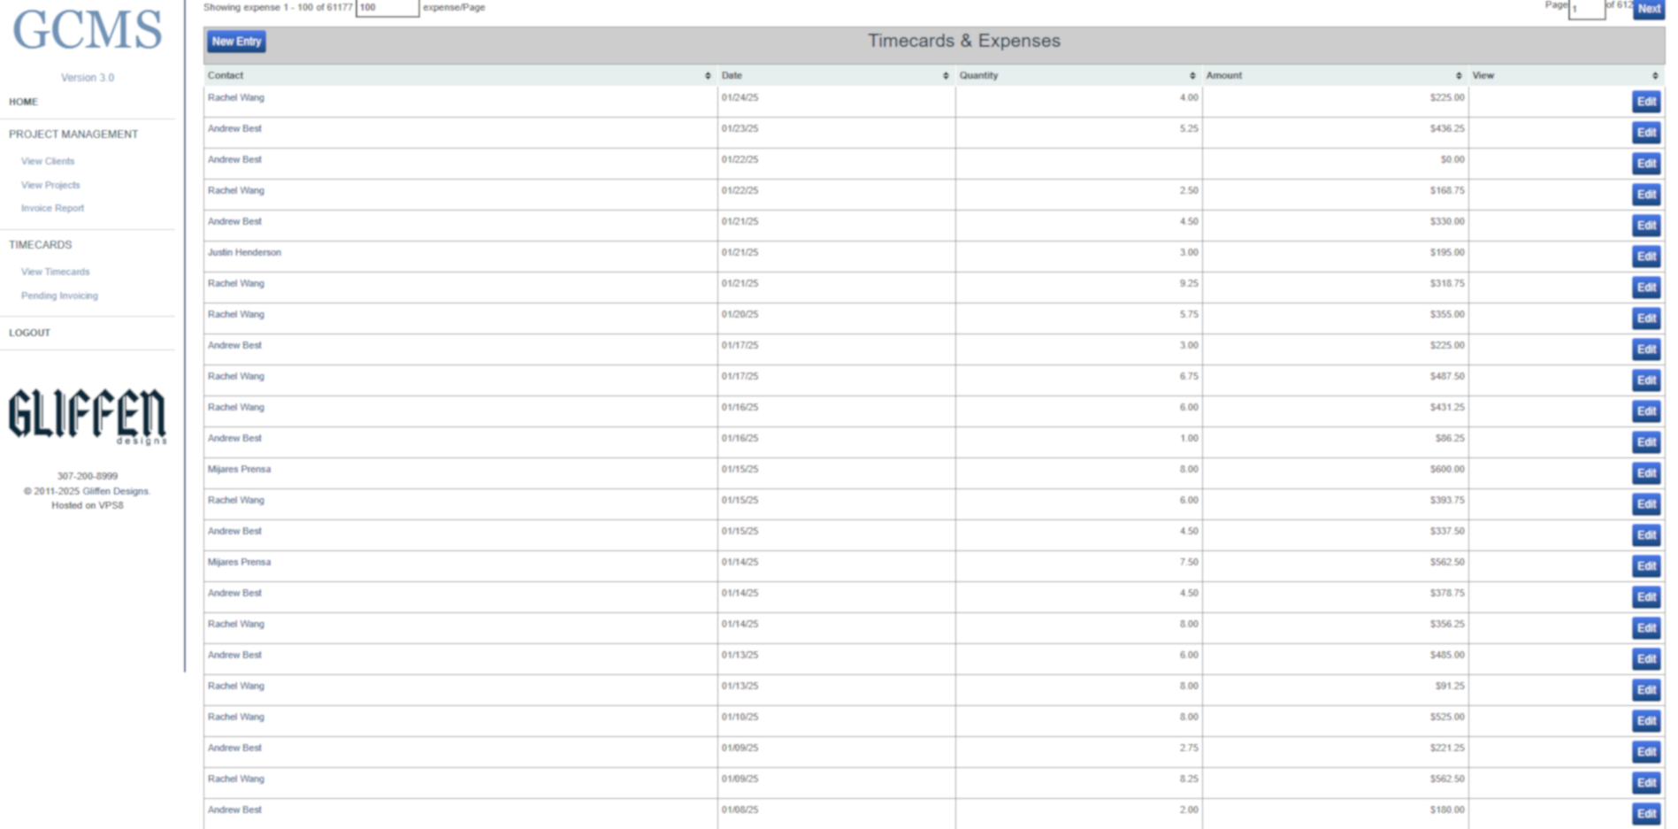Image resolution: width=1678 pixels, height=829 pixels.
Task: Edit Mijares Prensa 01/14/25 entry
Action: click(1646, 566)
